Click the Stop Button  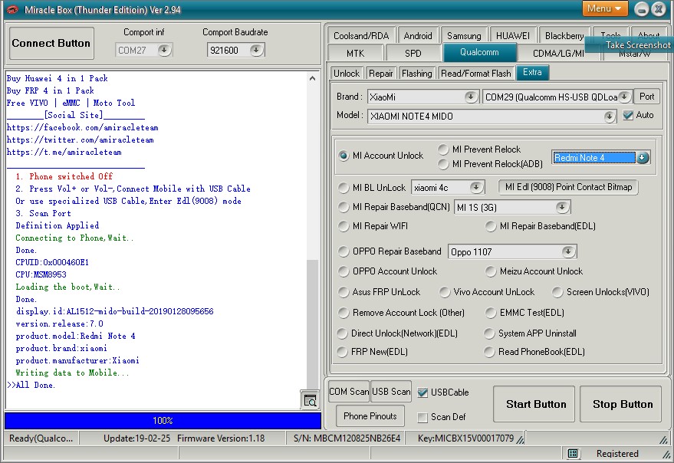(x=621, y=404)
